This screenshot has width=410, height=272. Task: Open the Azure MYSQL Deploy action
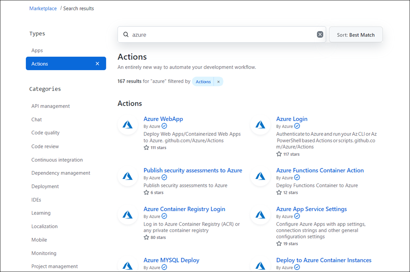point(171,260)
